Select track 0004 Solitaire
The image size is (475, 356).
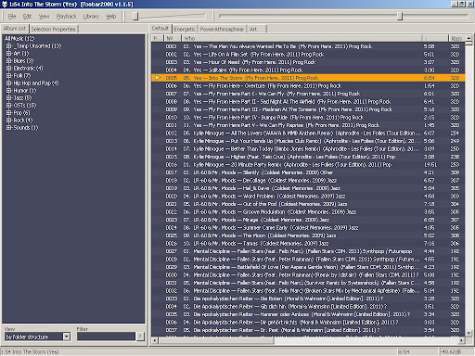pyautogui.click(x=308, y=70)
